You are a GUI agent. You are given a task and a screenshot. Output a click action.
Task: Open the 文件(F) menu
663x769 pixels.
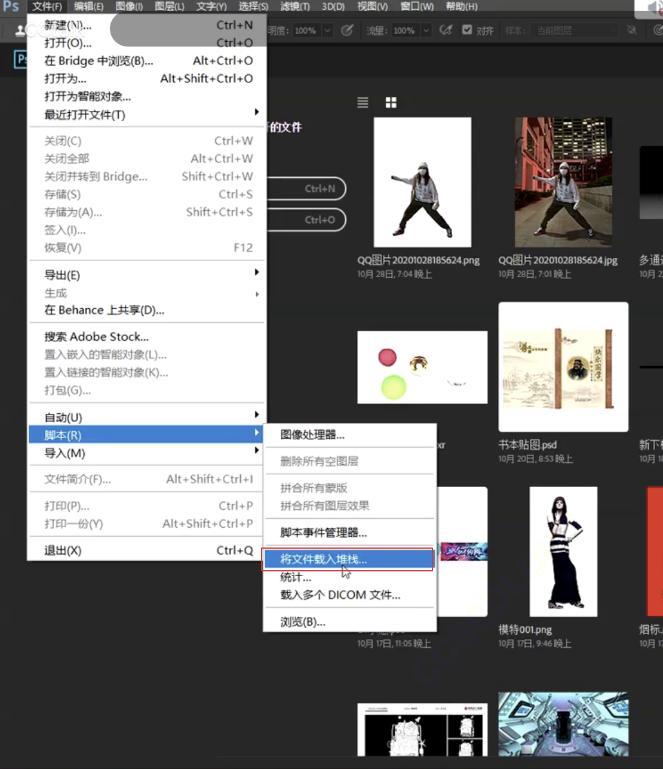(x=47, y=7)
